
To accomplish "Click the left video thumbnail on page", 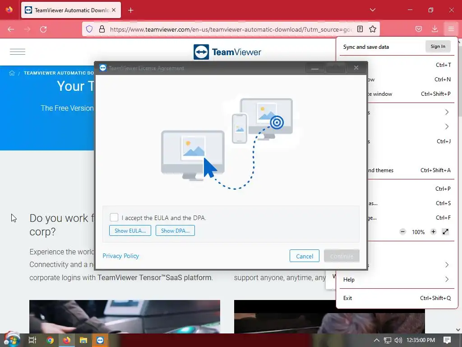I will pos(125,317).
